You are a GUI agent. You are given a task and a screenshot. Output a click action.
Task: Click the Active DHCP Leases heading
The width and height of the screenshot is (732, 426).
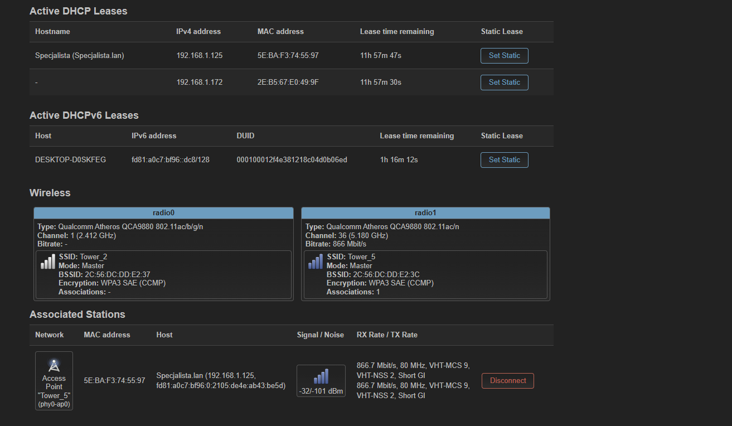[79, 11]
